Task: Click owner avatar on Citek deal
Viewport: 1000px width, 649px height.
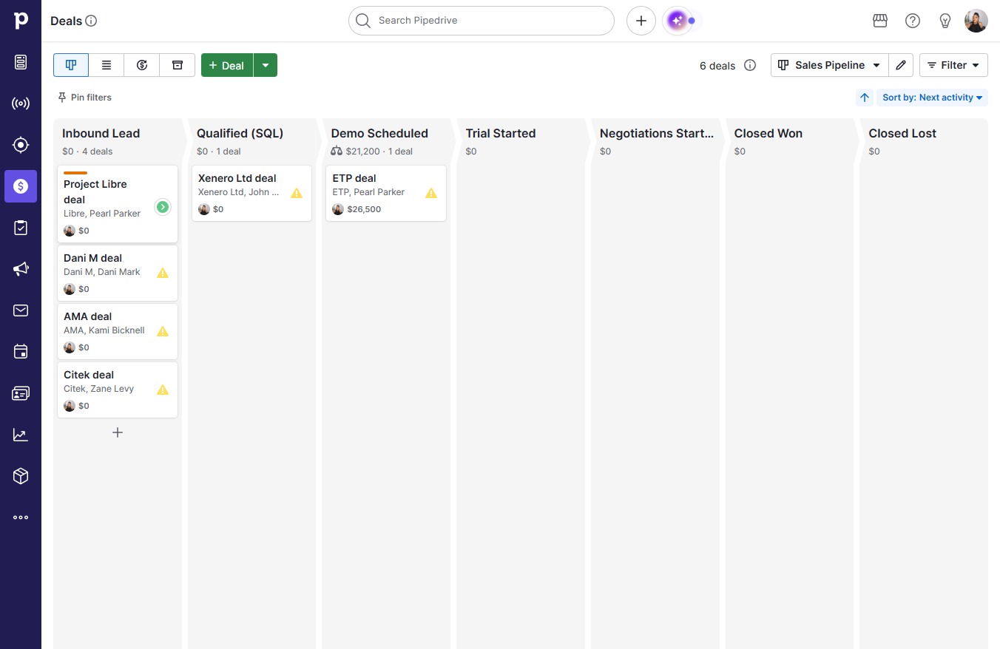Action: 70,406
